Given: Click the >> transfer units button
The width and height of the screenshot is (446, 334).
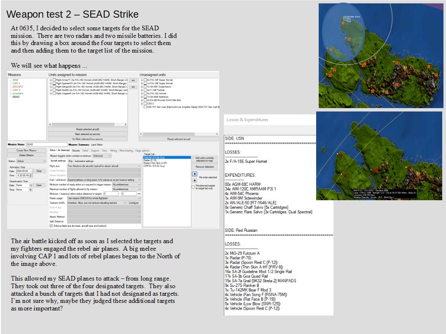Looking at the screenshot, I should click(x=133, y=81).
